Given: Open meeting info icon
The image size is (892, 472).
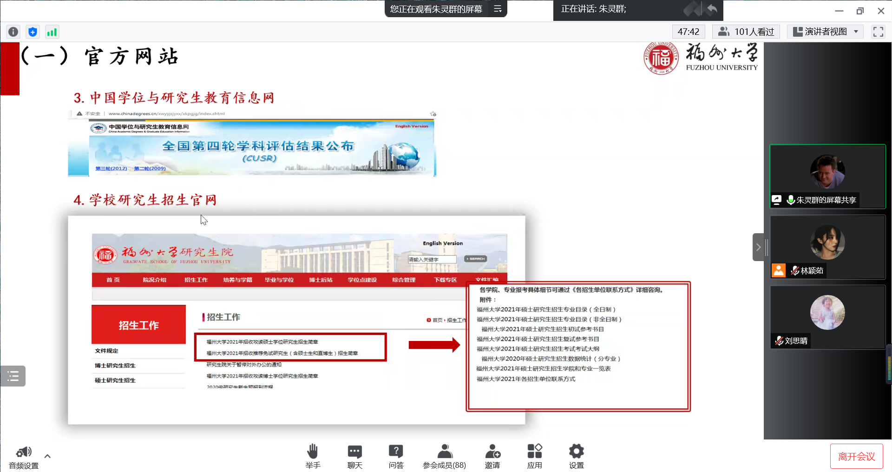Looking at the screenshot, I should tap(13, 32).
